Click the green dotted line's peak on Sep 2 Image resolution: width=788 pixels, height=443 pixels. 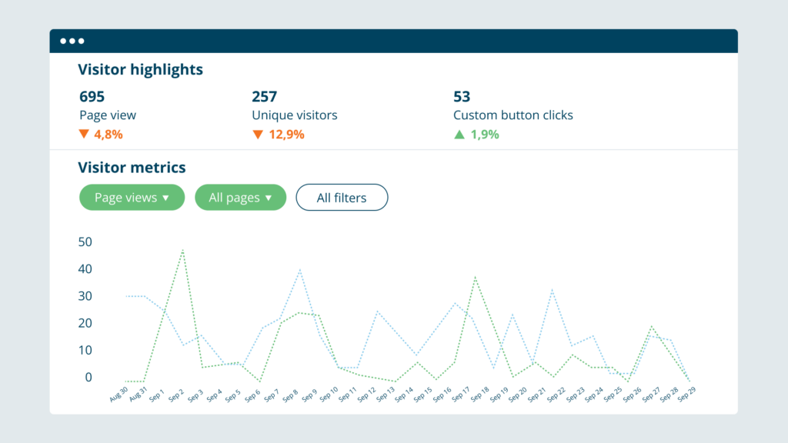click(x=182, y=250)
